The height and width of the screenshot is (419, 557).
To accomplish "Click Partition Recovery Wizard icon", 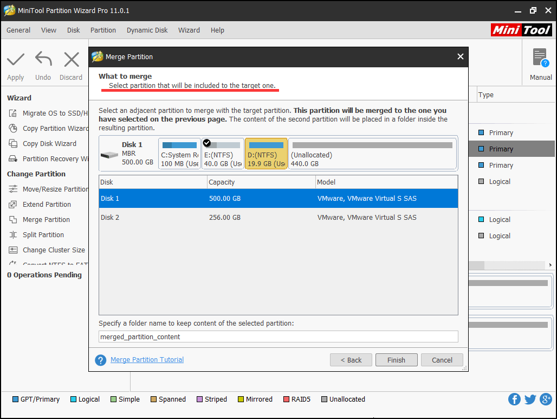I will coord(13,158).
